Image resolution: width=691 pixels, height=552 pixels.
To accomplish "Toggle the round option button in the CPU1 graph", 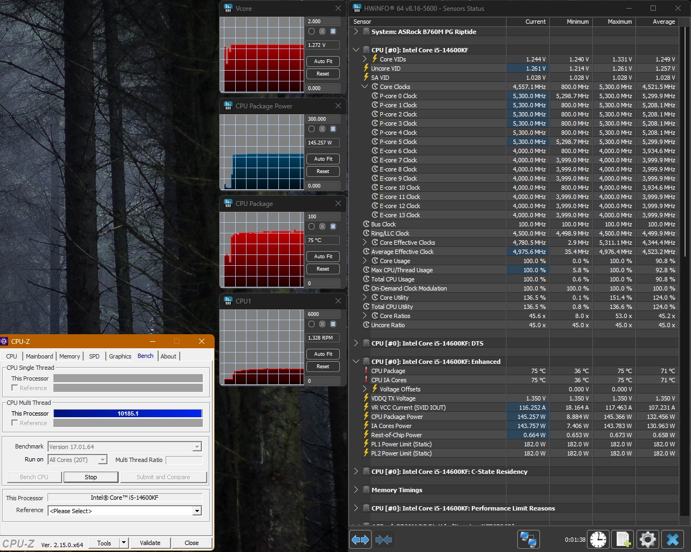I will pos(311,324).
